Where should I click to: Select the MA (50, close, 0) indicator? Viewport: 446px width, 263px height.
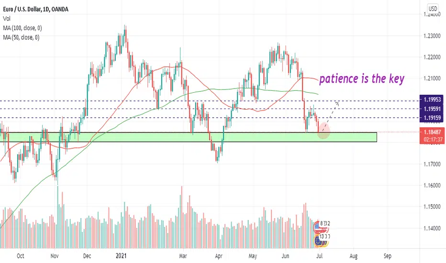point(22,37)
